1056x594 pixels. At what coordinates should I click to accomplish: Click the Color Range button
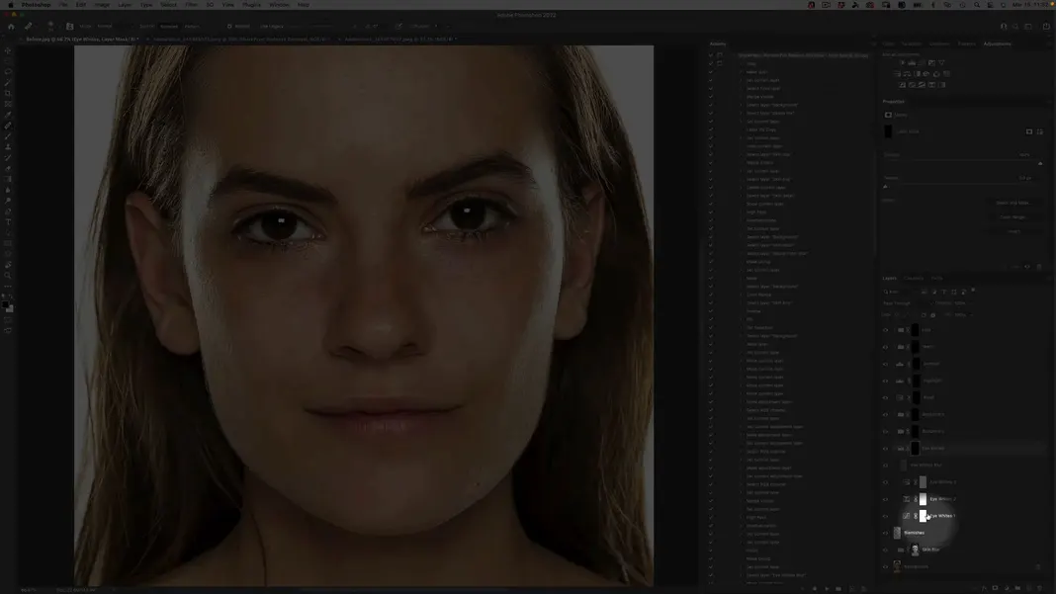(1013, 216)
